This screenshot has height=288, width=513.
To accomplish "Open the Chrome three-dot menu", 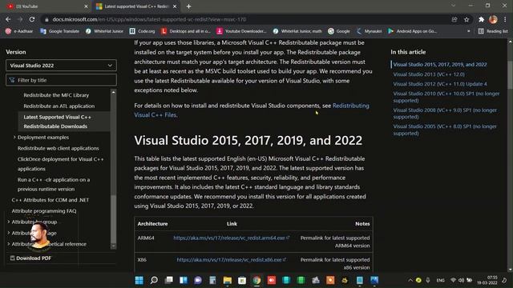I will point(505,19).
